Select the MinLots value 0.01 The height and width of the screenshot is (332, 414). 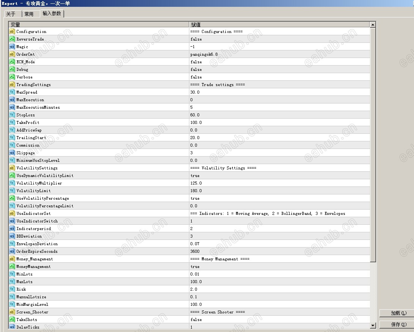(195, 274)
